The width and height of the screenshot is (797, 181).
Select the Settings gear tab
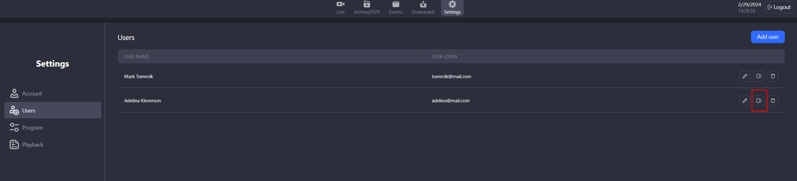(x=452, y=8)
